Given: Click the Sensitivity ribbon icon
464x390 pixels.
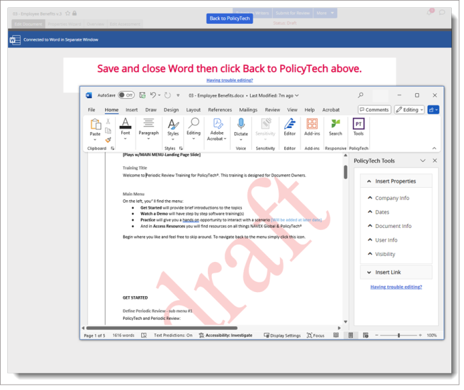Looking at the screenshot, I should [x=266, y=124].
